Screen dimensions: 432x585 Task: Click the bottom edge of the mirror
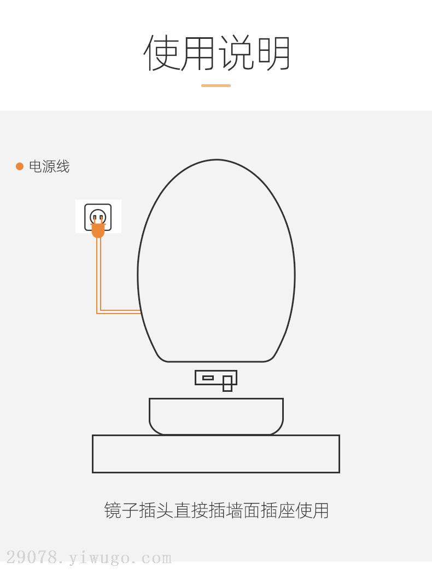pyautogui.click(x=216, y=362)
